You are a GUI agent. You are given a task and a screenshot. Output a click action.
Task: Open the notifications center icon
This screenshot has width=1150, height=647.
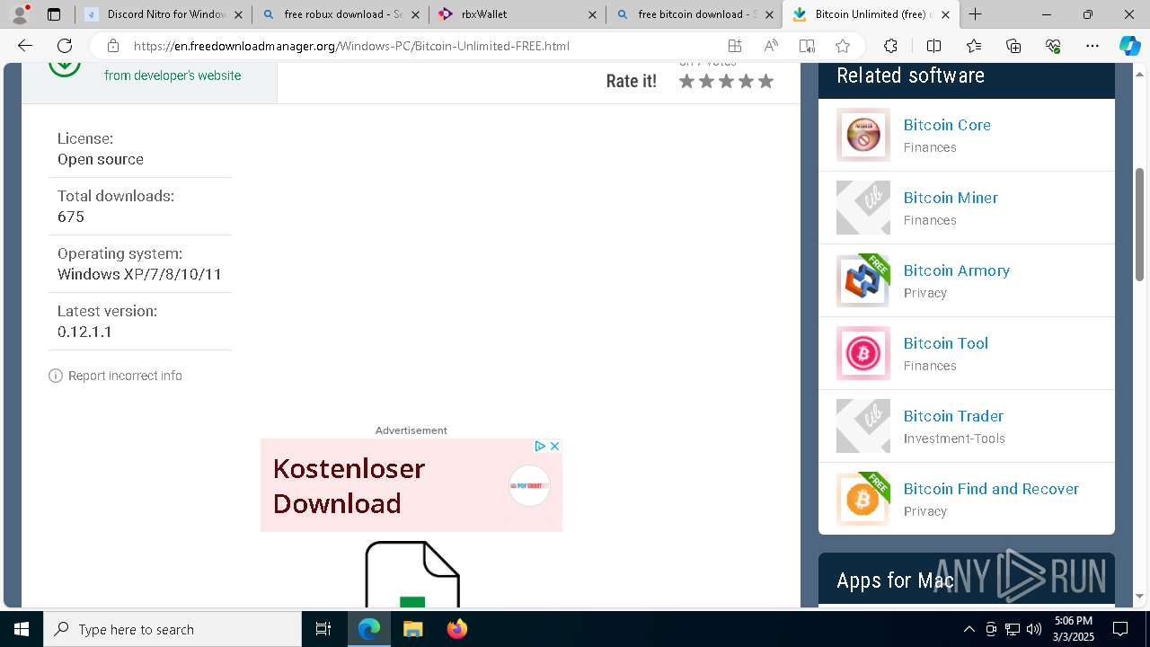1120,629
